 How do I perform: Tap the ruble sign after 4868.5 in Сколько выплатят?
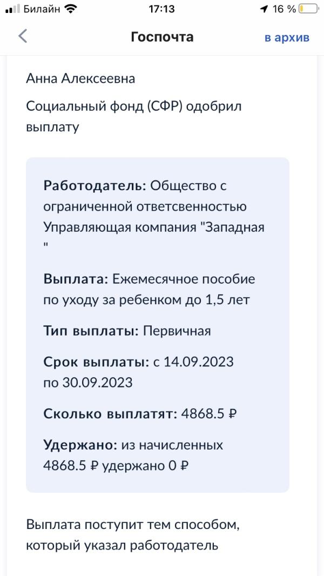click(233, 414)
